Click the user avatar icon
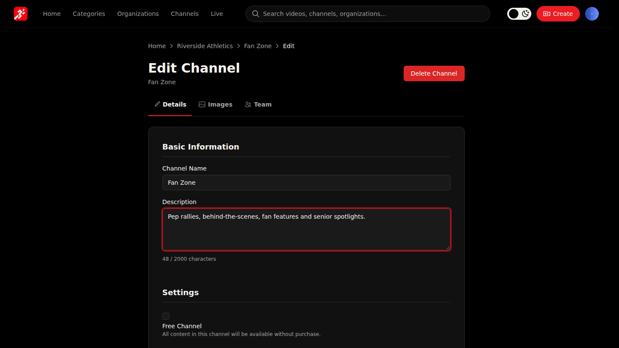Viewport: 619px width, 348px height. (592, 14)
